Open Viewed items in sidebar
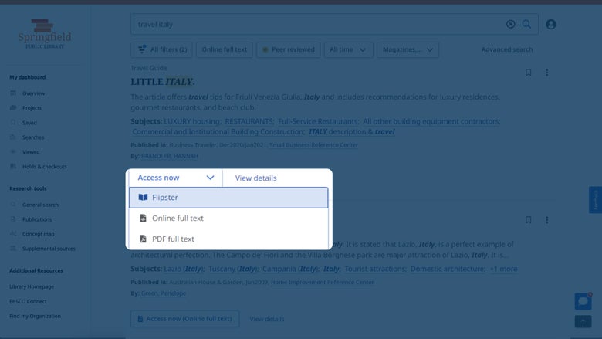The width and height of the screenshot is (602, 339). pyautogui.click(x=31, y=151)
